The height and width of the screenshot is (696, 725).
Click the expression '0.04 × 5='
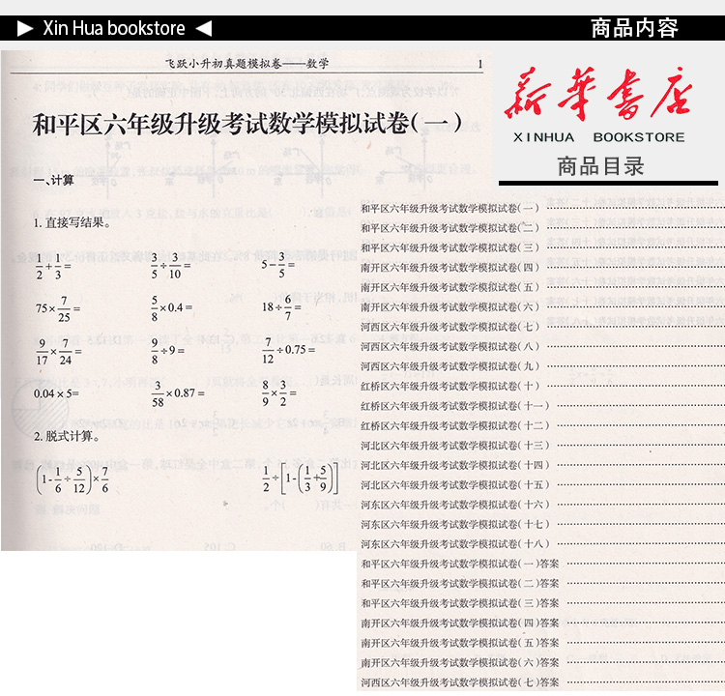56,394
